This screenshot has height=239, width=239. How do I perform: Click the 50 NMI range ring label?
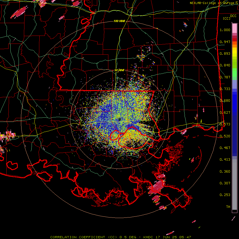click(119, 70)
